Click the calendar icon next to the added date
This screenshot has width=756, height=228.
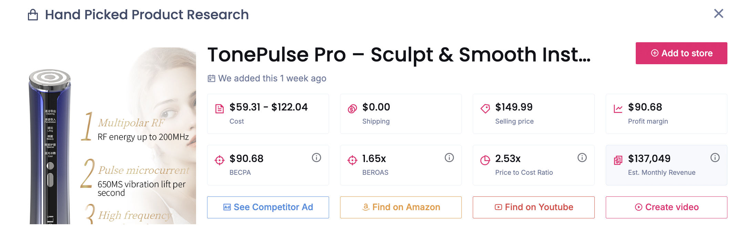pyautogui.click(x=212, y=78)
